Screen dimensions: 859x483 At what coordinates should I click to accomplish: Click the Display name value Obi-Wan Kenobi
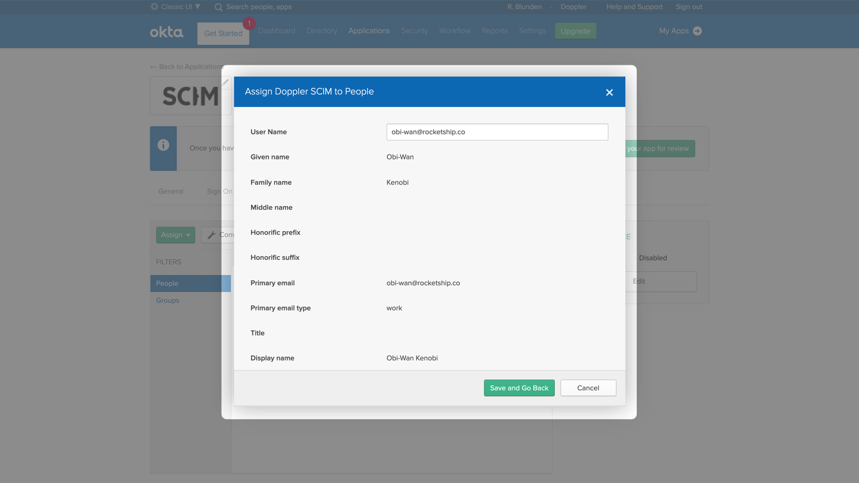[412, 358]
